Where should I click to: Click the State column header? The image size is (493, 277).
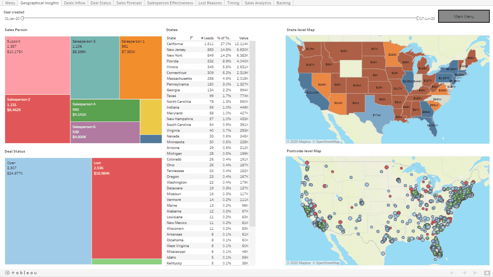pos(171,38)
